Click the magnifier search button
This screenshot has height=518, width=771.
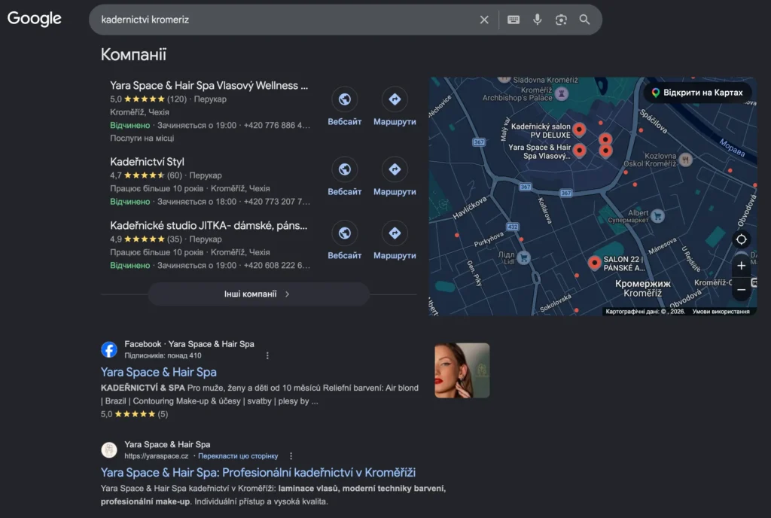[584, 20]
